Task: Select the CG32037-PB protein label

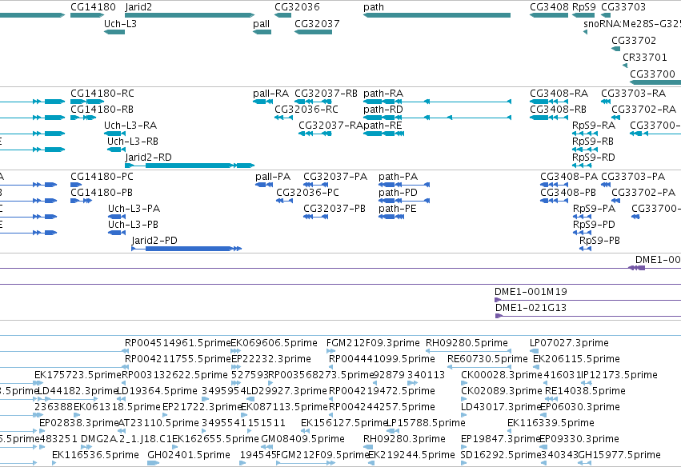Action: coord(334,209)
